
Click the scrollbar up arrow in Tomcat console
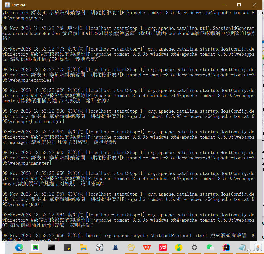click(259, 13)
